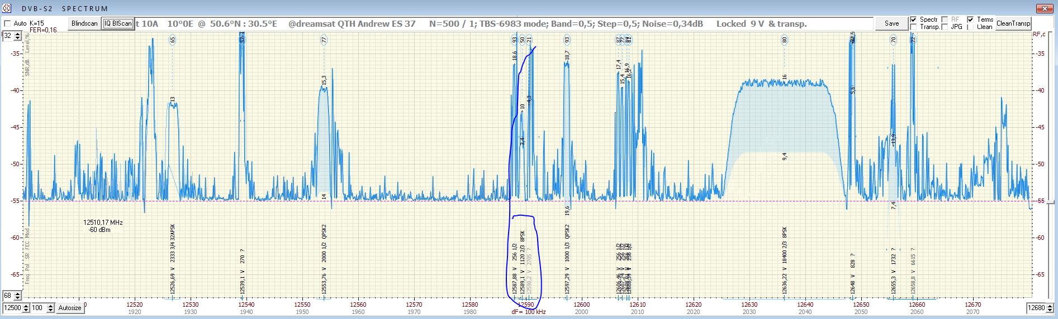Toggle the RF checkbox
Image resolution: width=1058 pixels, height=319 pixels.
[945, 20]
